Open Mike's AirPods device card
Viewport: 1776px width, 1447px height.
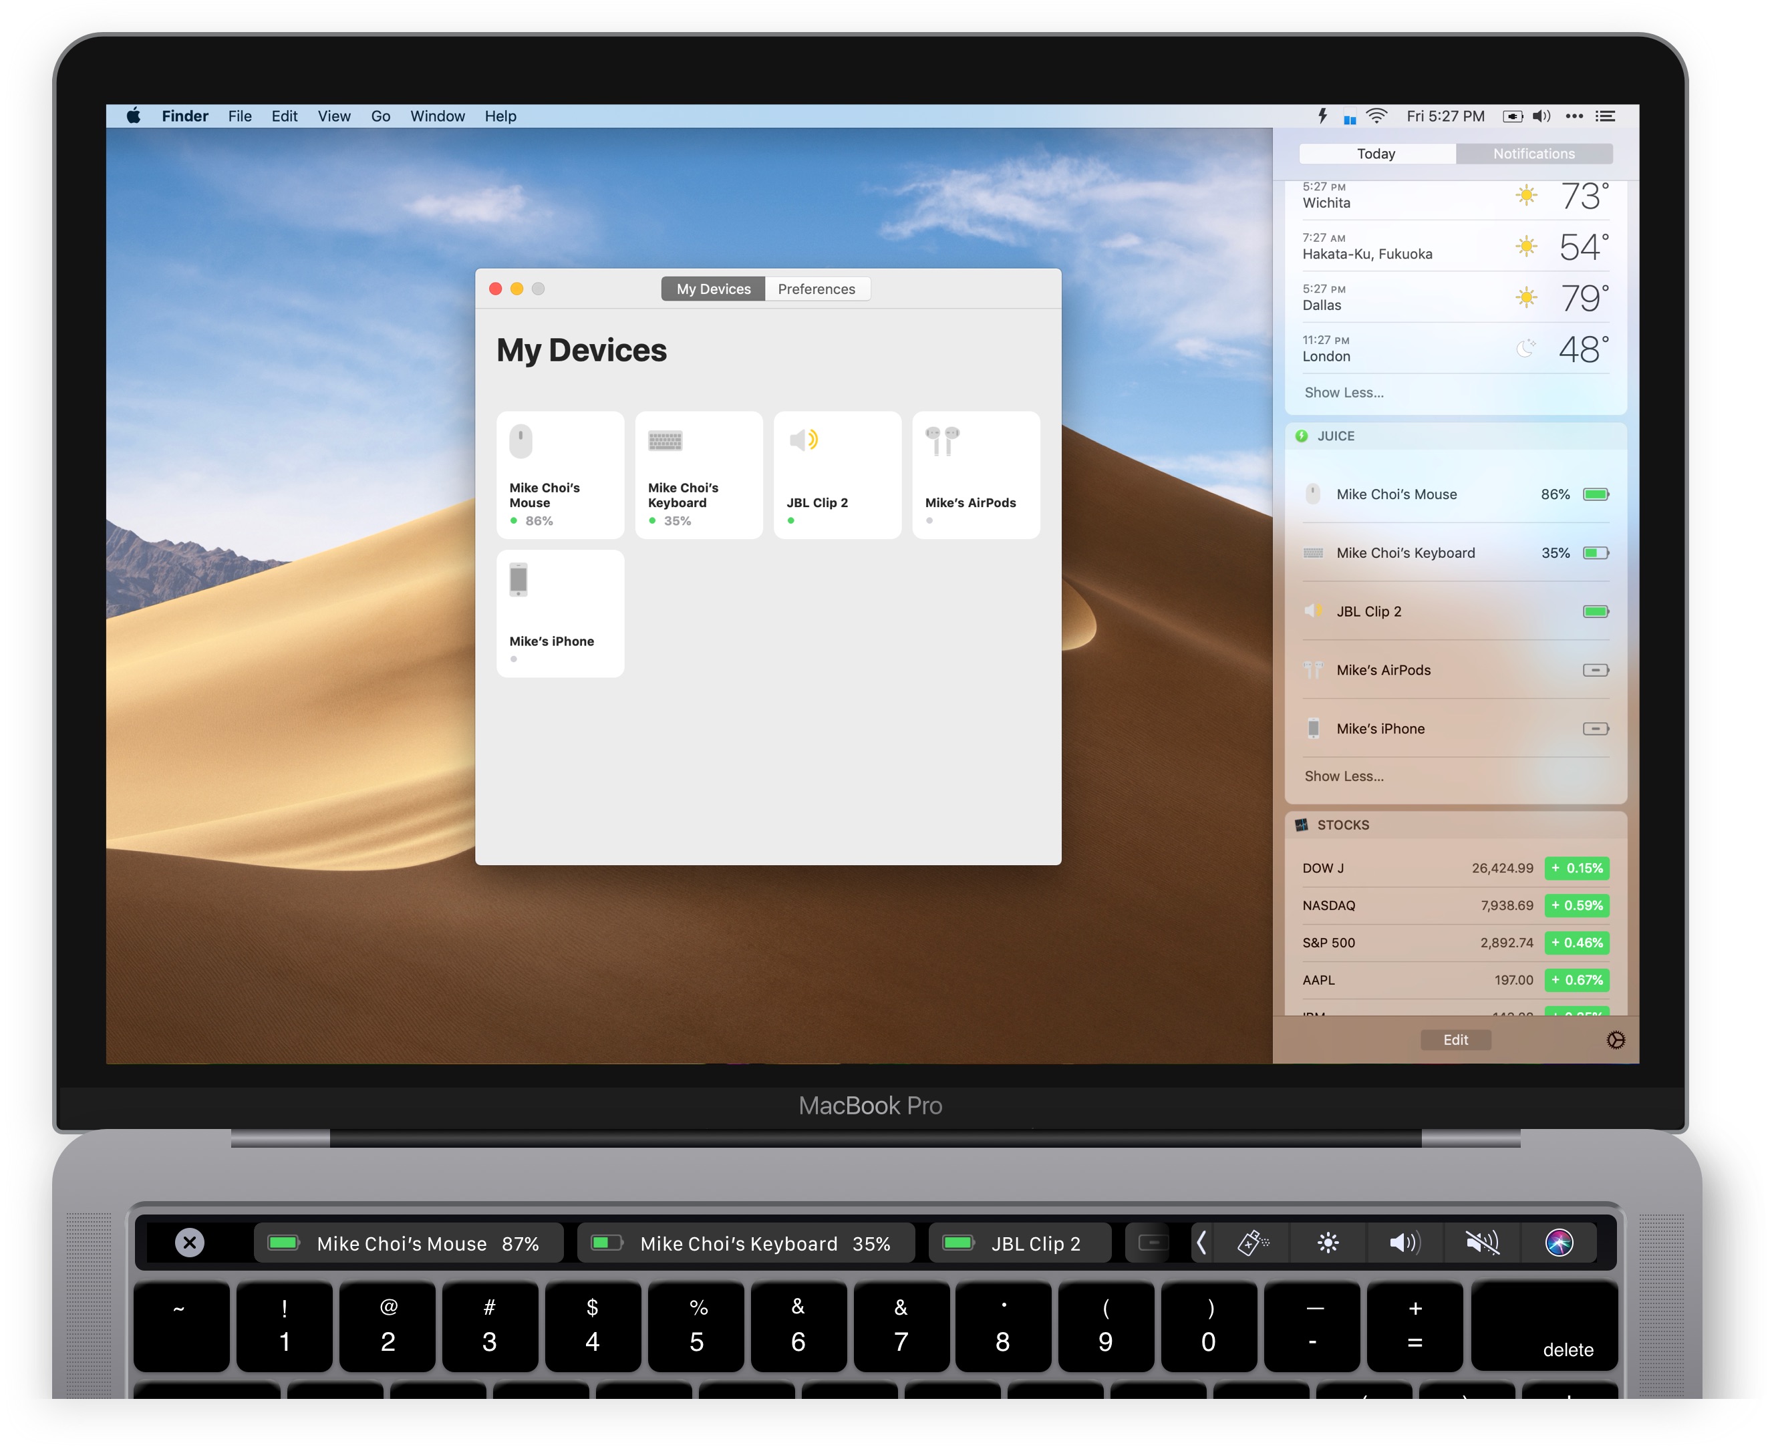tap(976, 474)
